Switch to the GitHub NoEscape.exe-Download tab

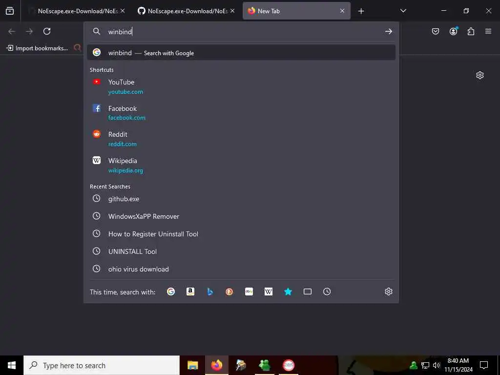[187, 11]
